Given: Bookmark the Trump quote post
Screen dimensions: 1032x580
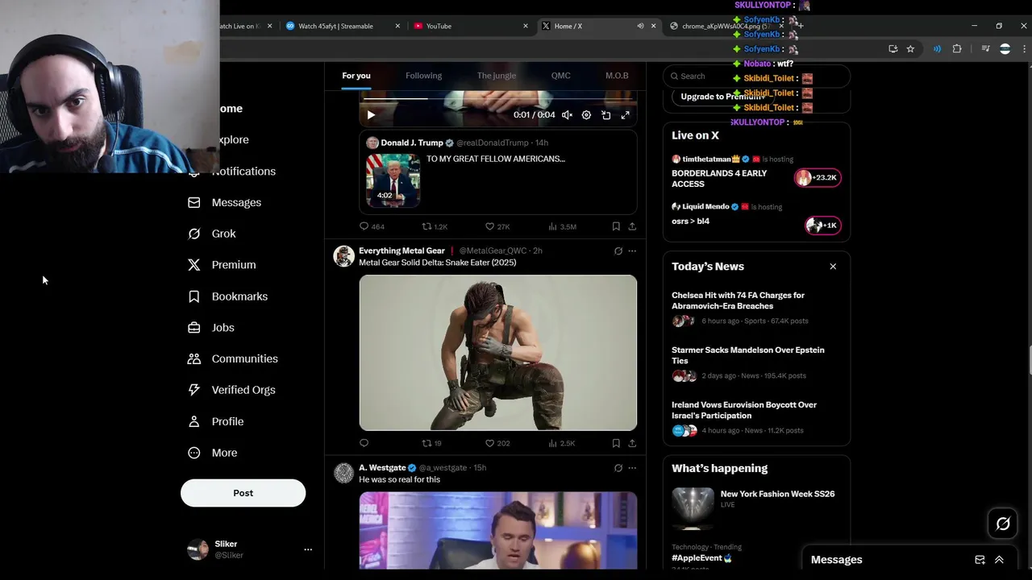Looking at the screenshot, I should 616,226.
